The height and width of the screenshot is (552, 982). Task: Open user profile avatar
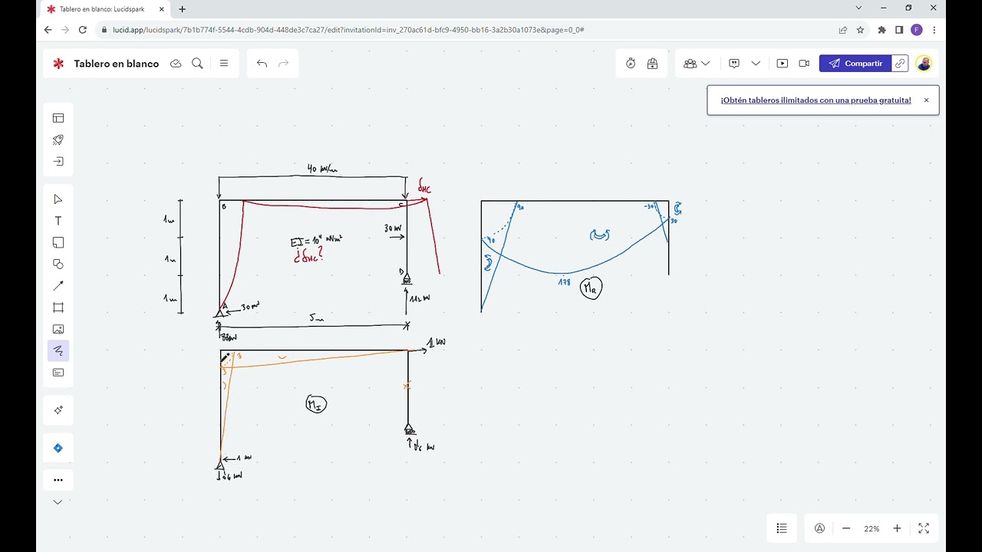point(924,64)
